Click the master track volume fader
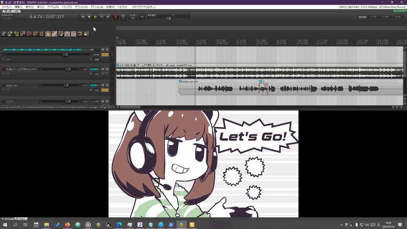Image resolution: width=407 pixels, height=229 pixels. [65, 55]
